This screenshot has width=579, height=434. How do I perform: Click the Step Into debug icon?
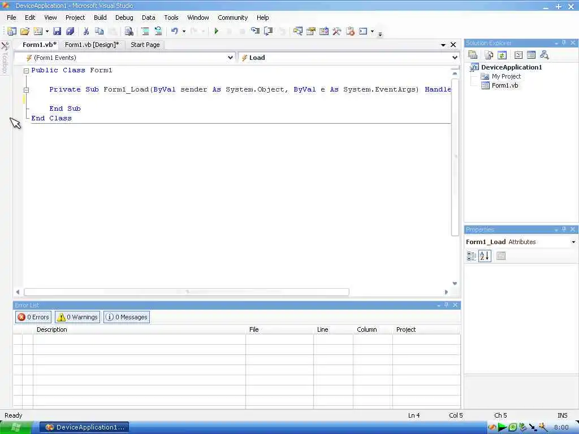click(255, 31)
